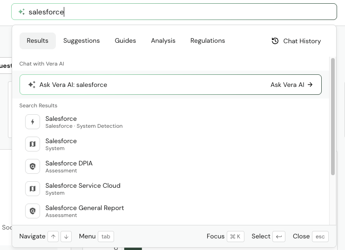Click the sparkle icon in Ask Vera AI row
This screenshot has width=345, height=250.
[x=32, y=85]
